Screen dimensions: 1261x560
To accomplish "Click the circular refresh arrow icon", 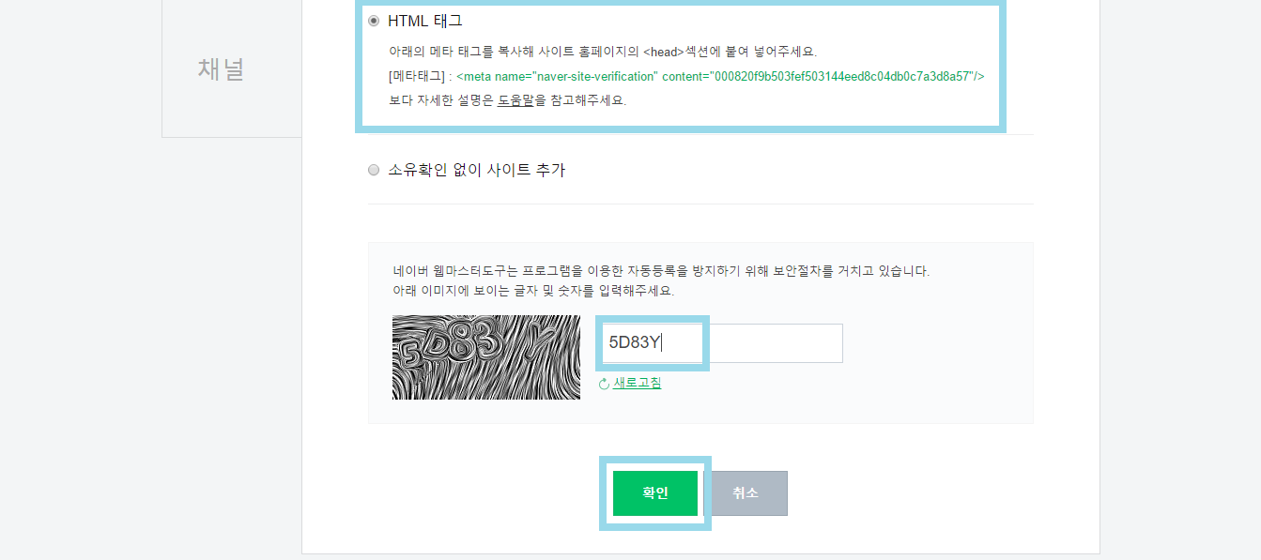I will click(604, 384).
